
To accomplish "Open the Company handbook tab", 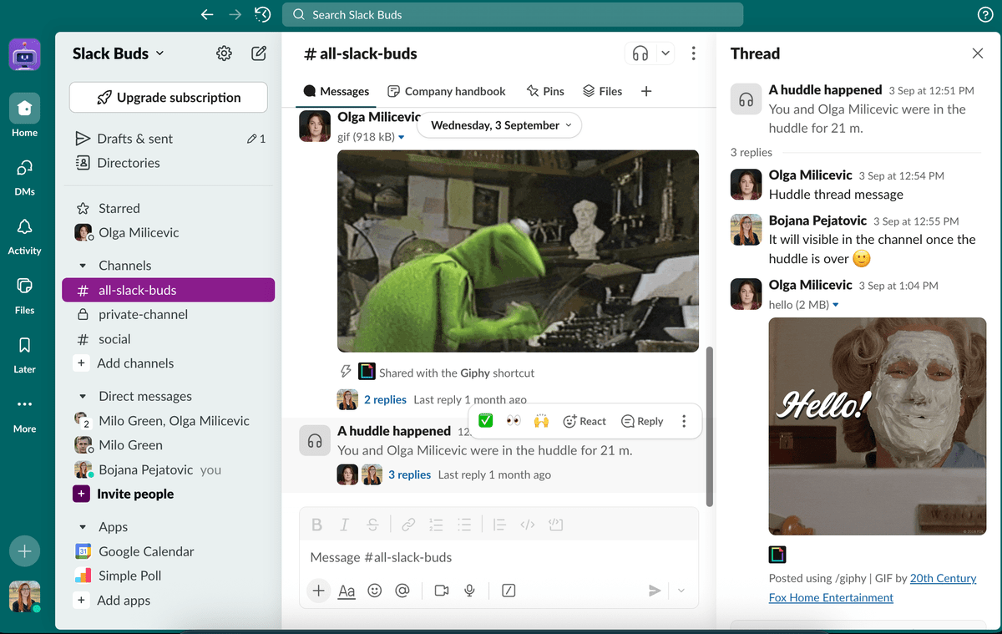I will point(447,91).
